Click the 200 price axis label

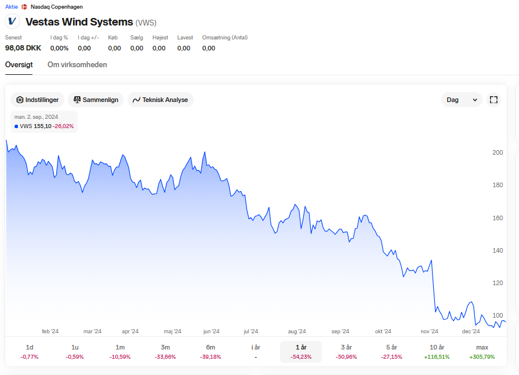[x=498, y=152]
